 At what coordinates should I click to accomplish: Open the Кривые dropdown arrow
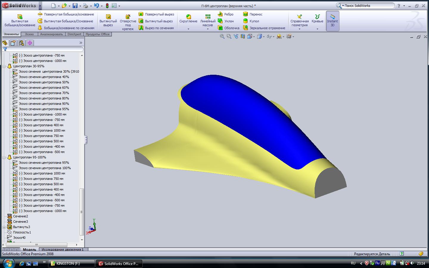tap(317, 29)
